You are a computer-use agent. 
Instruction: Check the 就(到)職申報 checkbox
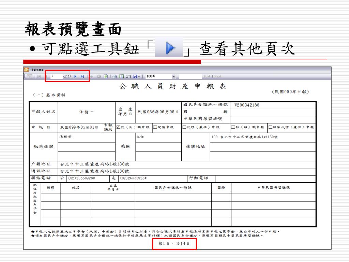coord(118,127)
